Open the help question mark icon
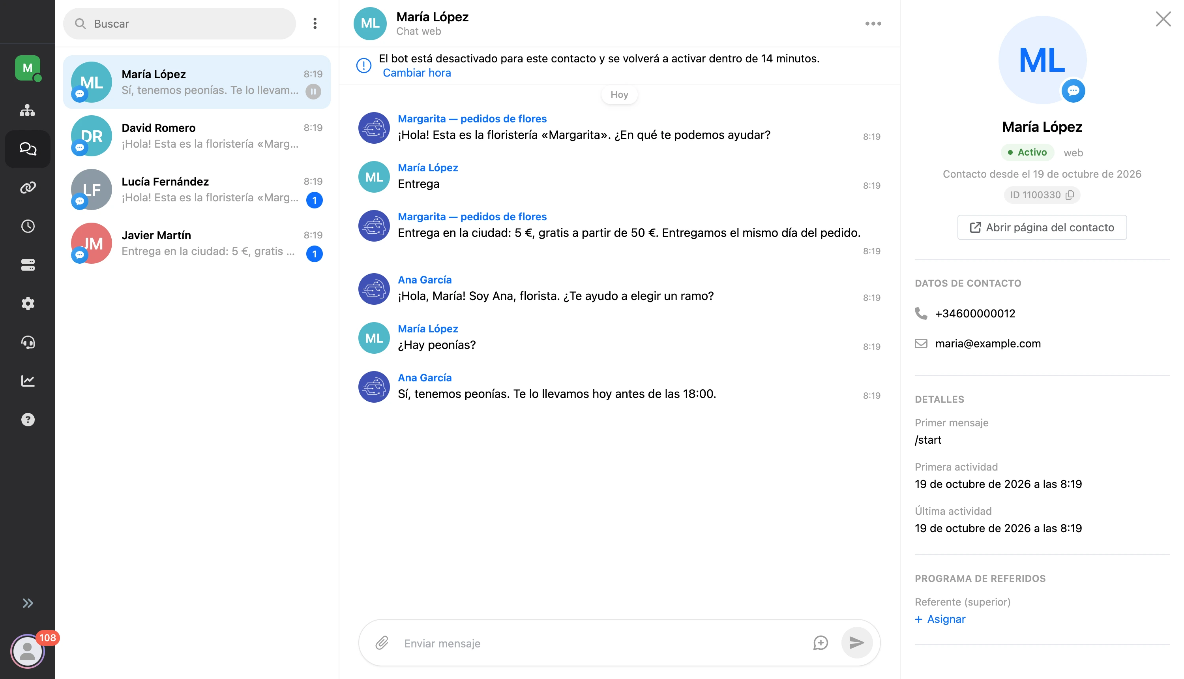This screenshot has height=679, width=1184. click(x=28, y=420)
